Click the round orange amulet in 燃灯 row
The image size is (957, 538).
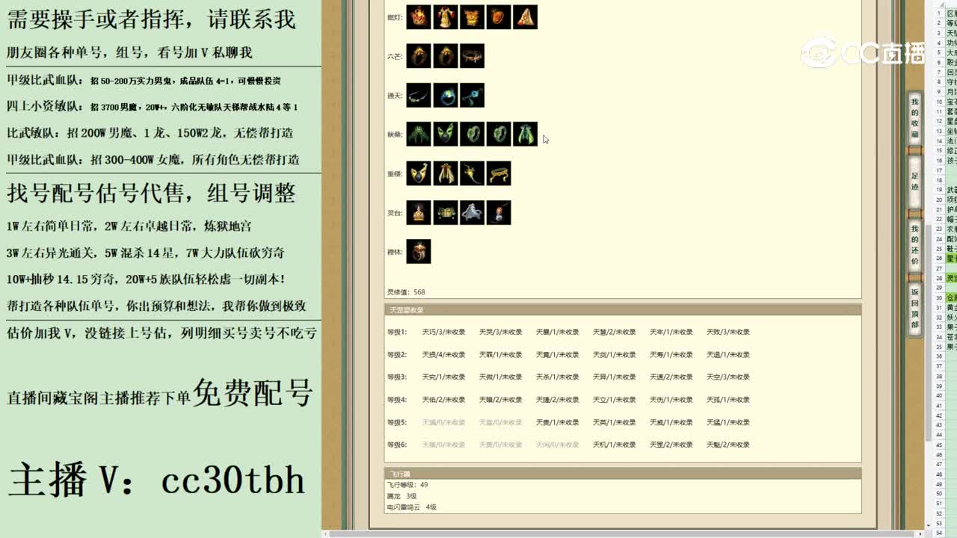[x=499, y=17]
